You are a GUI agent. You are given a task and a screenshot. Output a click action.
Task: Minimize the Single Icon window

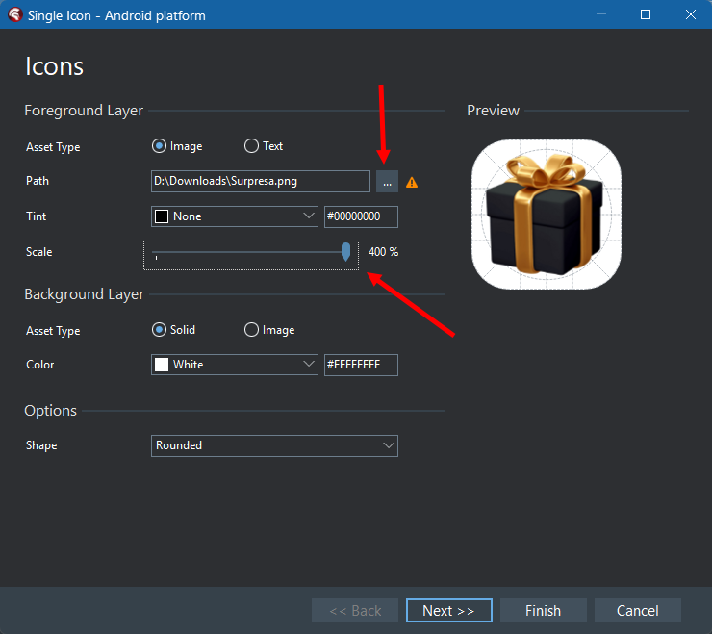coord(601,14)
